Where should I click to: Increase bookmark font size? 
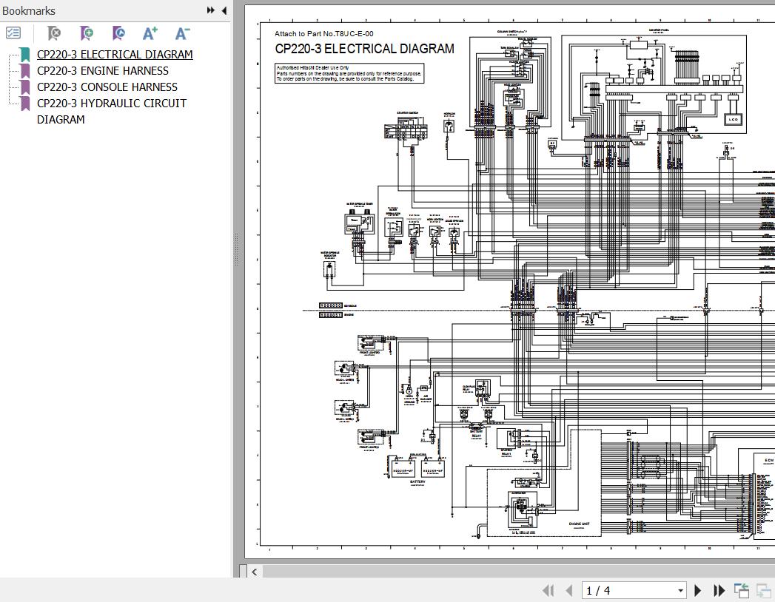[150, 33]
